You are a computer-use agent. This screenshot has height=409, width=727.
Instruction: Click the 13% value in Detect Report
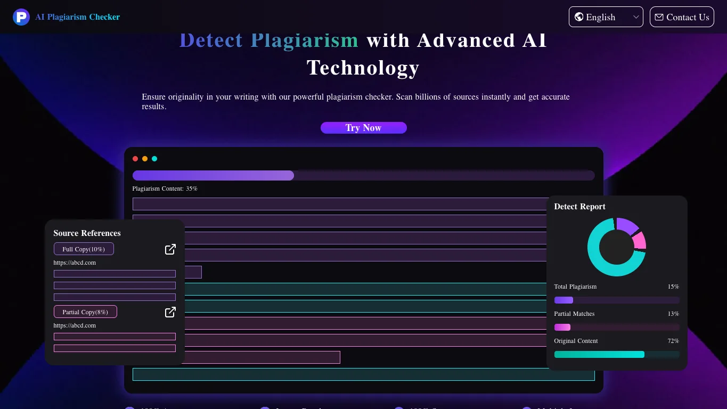coord(673,314)
